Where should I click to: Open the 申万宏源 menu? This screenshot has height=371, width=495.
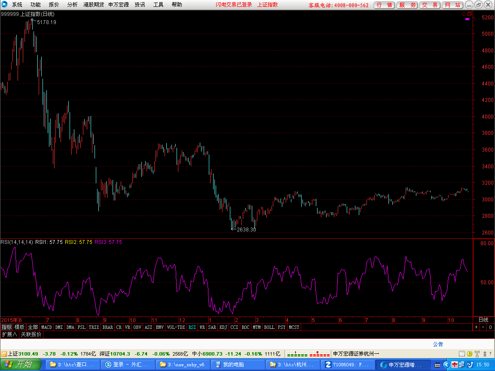point(119,5)
